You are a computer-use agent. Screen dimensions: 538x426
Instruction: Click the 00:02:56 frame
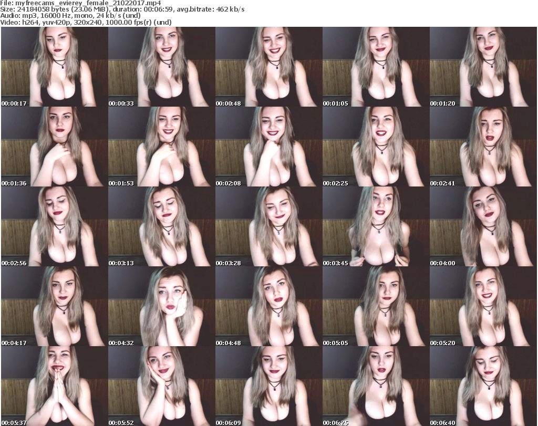click(55, 227)
